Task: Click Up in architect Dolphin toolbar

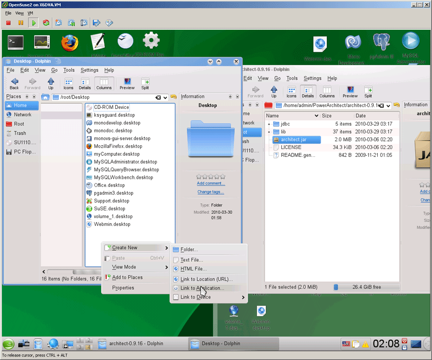Action: pos(274,92)
